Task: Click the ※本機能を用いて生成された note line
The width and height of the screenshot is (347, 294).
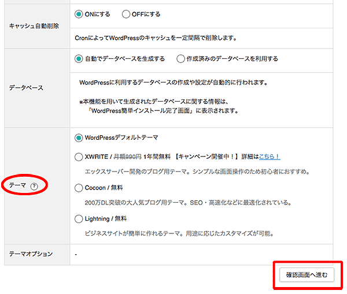Action: point(154,102)
